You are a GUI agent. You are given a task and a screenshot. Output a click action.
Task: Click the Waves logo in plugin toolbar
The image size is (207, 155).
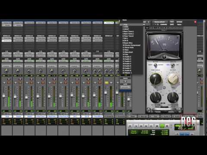coord(147,28)
